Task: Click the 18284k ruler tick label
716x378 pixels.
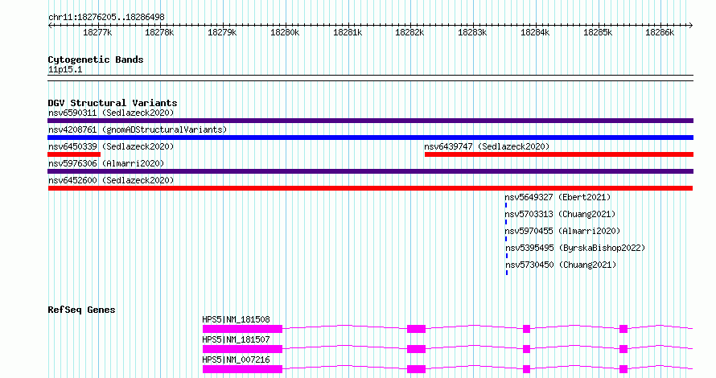Action: [535, 32]
